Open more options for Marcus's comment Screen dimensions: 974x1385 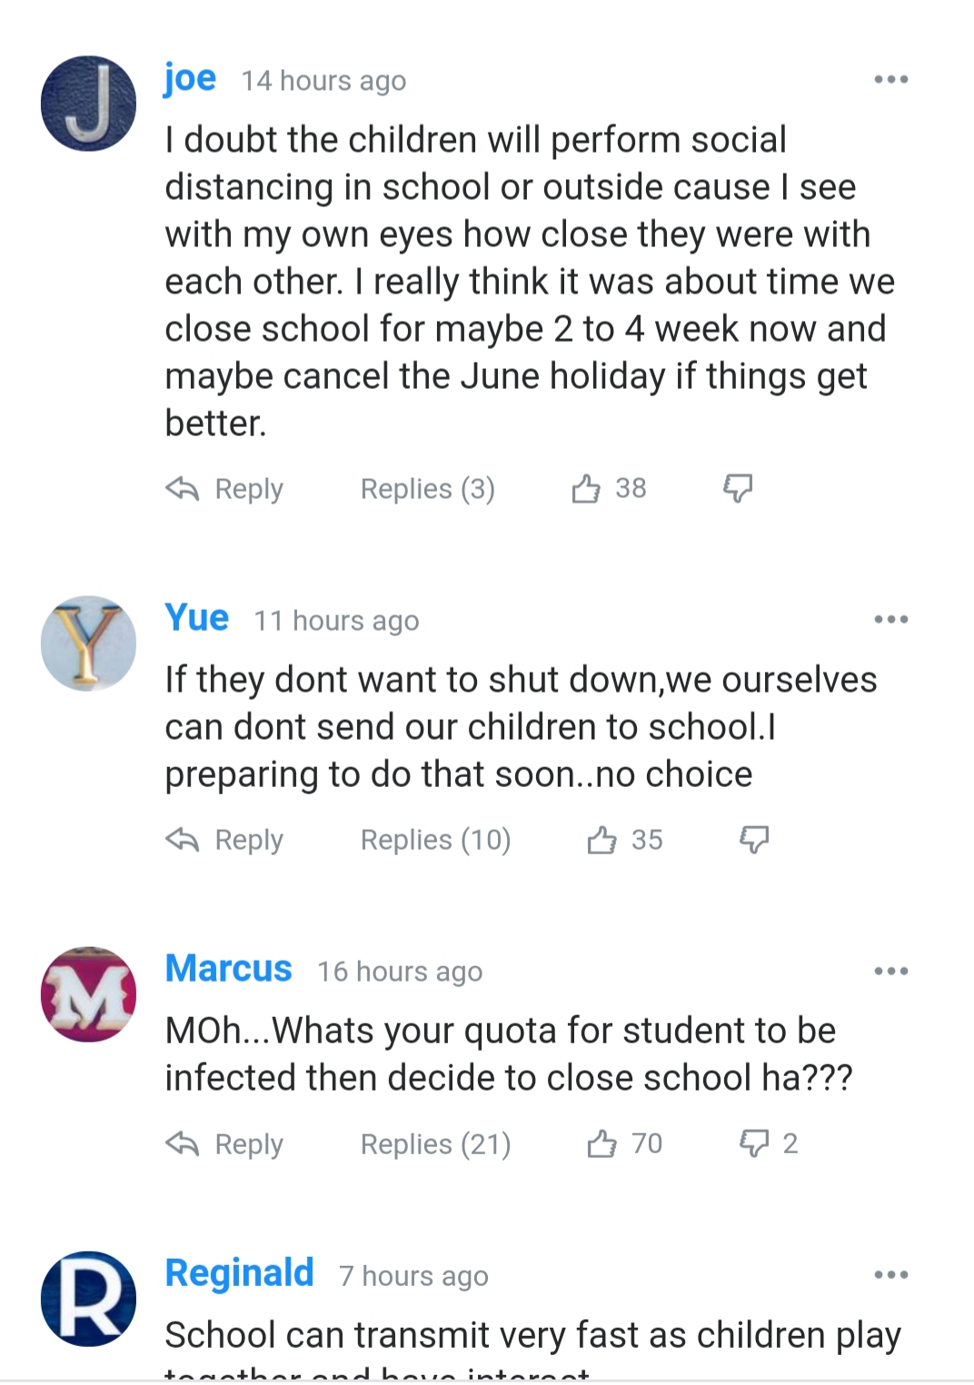pos(890,971)
